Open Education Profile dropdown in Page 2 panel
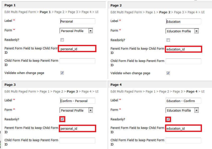 point(196,31)
